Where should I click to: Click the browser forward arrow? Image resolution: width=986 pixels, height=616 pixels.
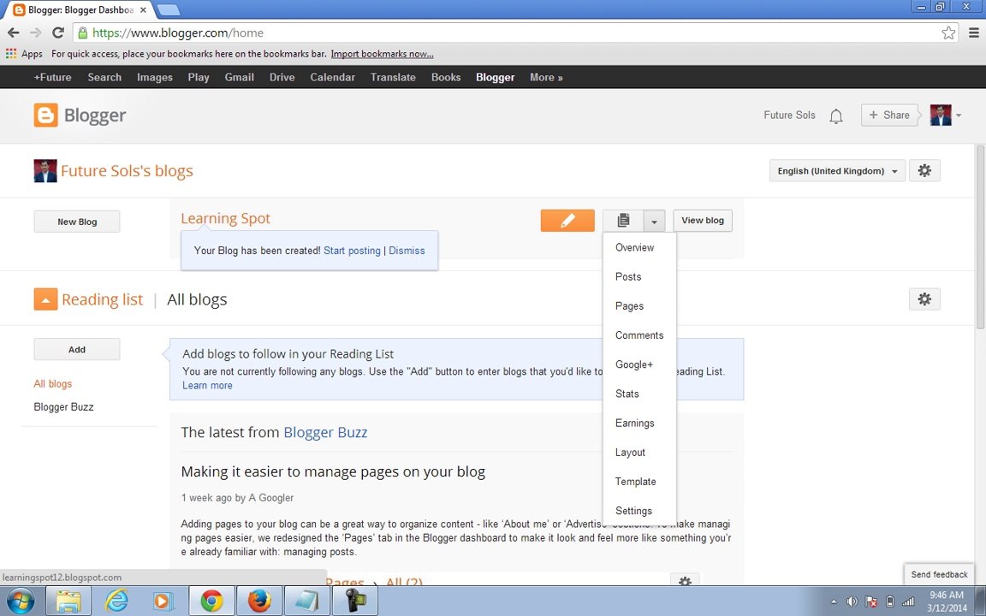(x=36, y=33)
